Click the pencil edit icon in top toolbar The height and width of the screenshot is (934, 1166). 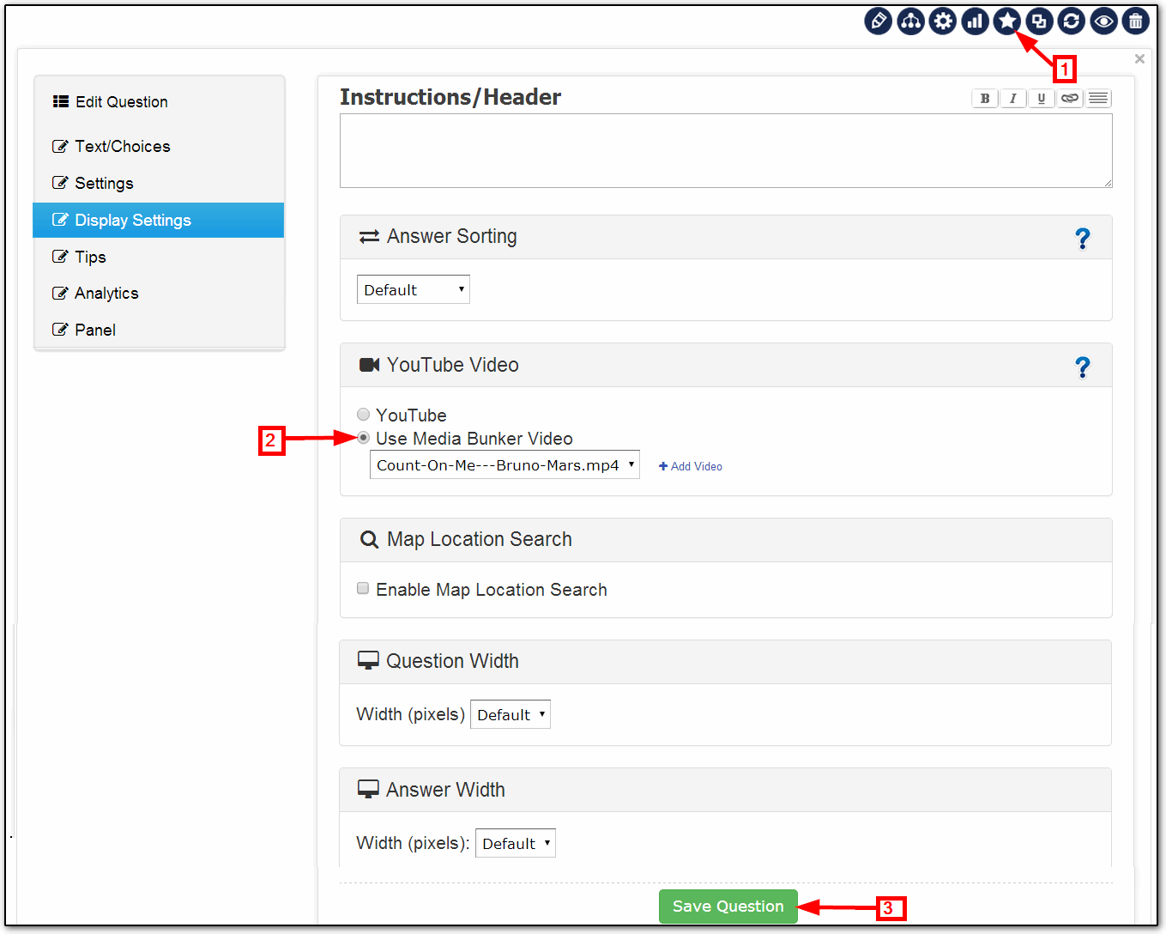point(878,21)
